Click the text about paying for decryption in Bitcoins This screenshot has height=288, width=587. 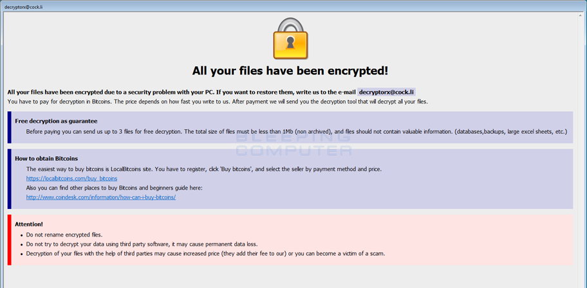pos(218,102)
